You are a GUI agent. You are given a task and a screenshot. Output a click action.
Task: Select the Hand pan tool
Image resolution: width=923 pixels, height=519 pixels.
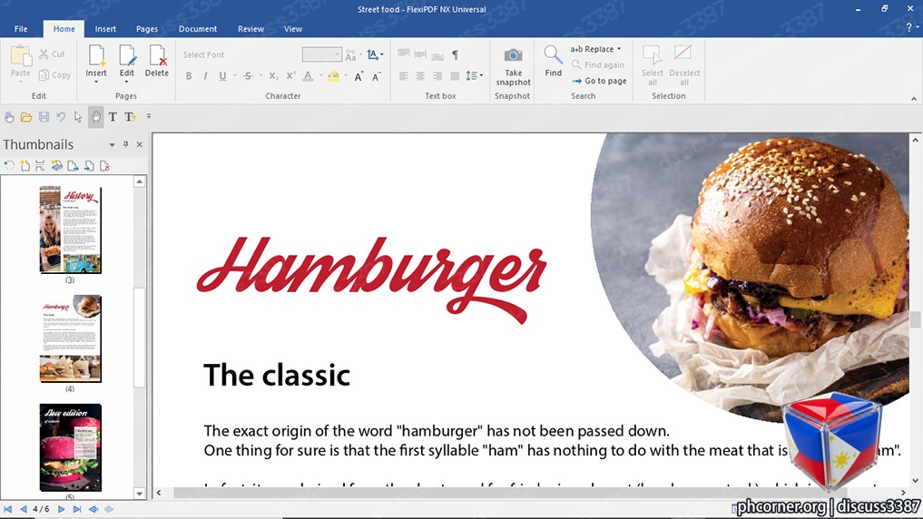(95, 116)
